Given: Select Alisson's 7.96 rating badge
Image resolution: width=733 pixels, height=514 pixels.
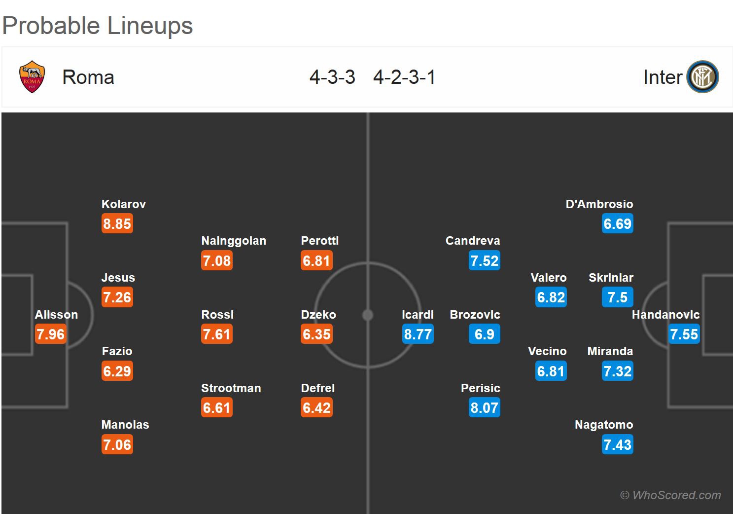Looking at the screenshot, I should 50,334.
